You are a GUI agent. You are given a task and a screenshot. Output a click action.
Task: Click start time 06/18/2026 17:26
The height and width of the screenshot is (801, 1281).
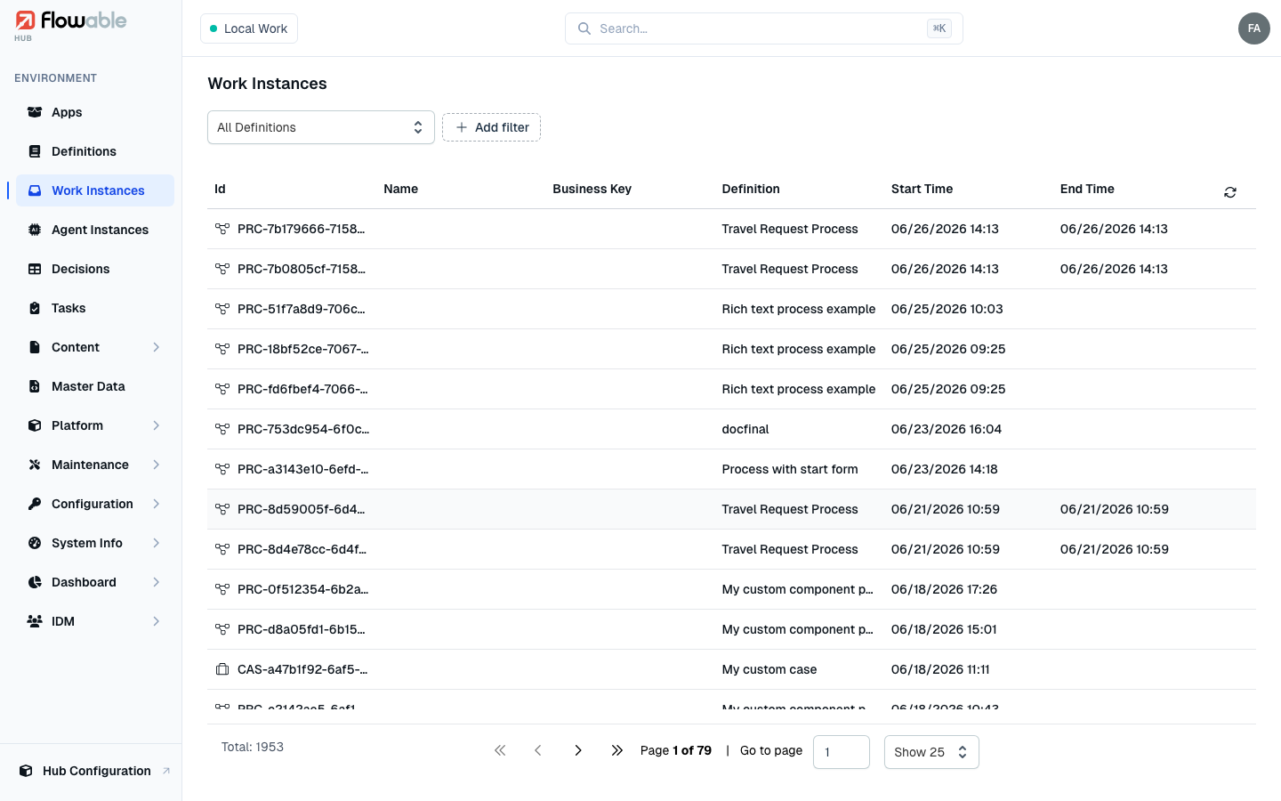(x=944, y=589)
